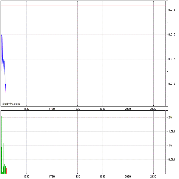Select the 0.5M volume axis label

click(172, 160)
